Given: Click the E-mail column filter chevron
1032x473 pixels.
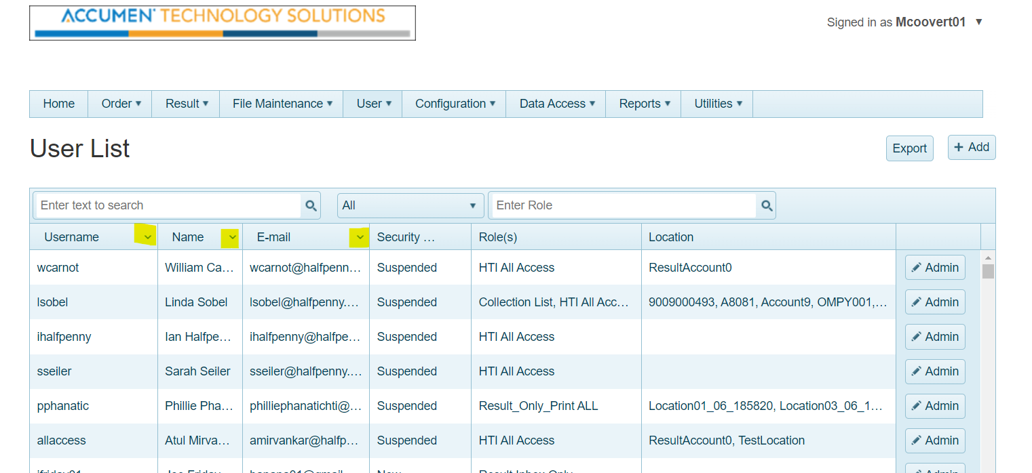Looking at the screenshot, I should 360,237.
